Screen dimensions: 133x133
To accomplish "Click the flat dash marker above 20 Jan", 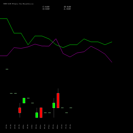I will click(x=71, y=108).
